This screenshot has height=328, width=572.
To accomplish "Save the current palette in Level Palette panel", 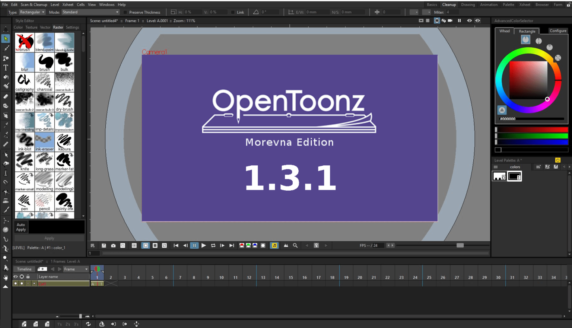I will 556,167.
